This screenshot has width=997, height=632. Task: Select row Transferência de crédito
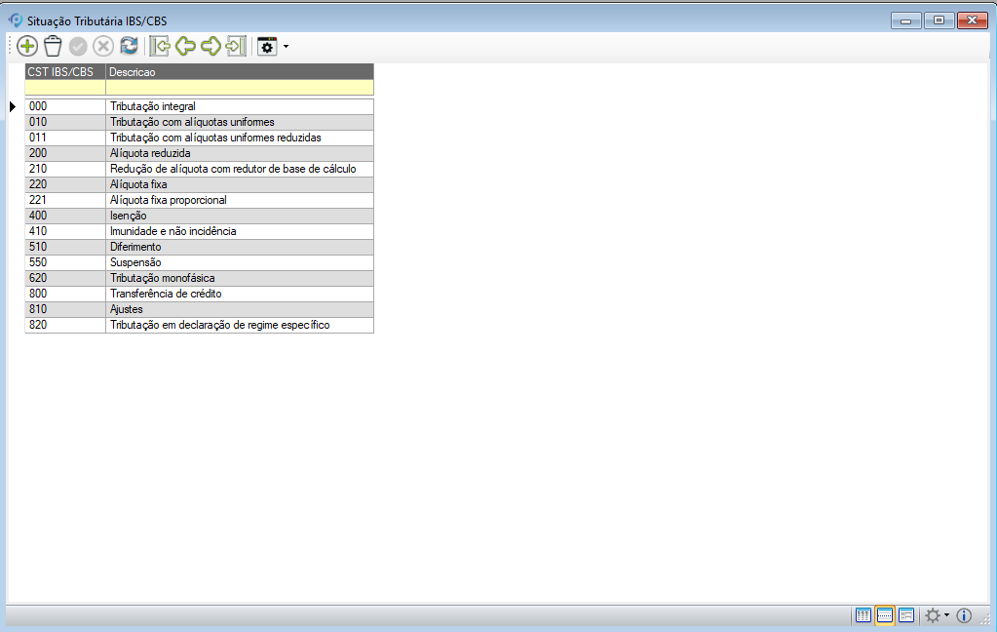pos(199,294)
